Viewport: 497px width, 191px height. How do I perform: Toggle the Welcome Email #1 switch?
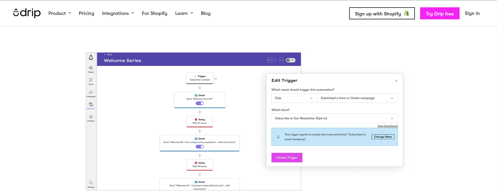[x=200, y=103]
